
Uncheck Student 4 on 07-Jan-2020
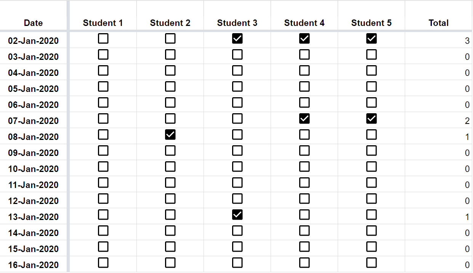[x=304, y=119]
